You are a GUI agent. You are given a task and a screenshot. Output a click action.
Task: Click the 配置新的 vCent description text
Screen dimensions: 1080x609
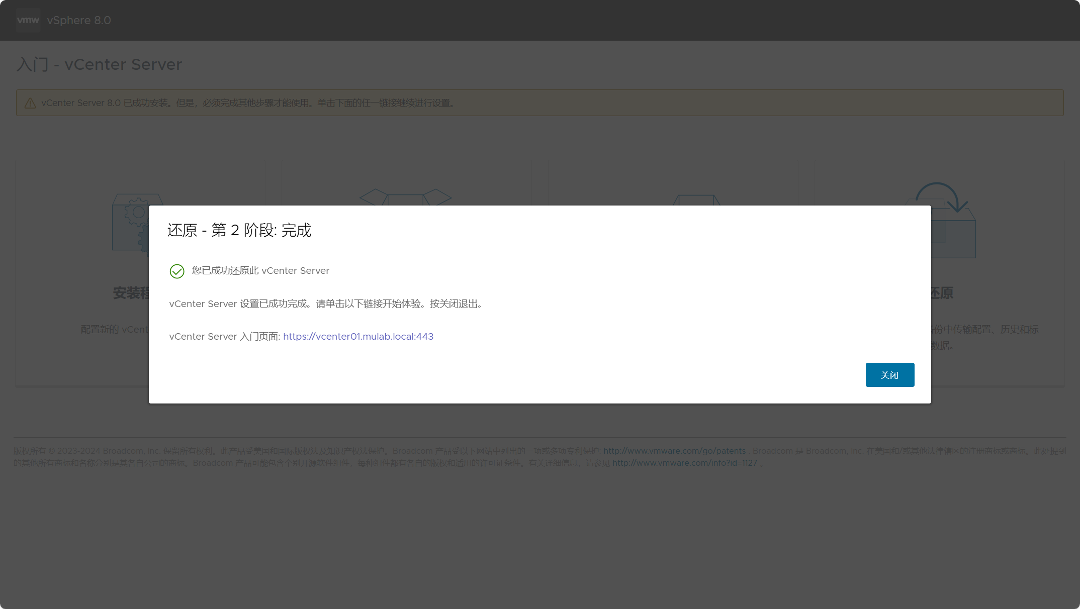pyautogui.click(x=115, y=330)
